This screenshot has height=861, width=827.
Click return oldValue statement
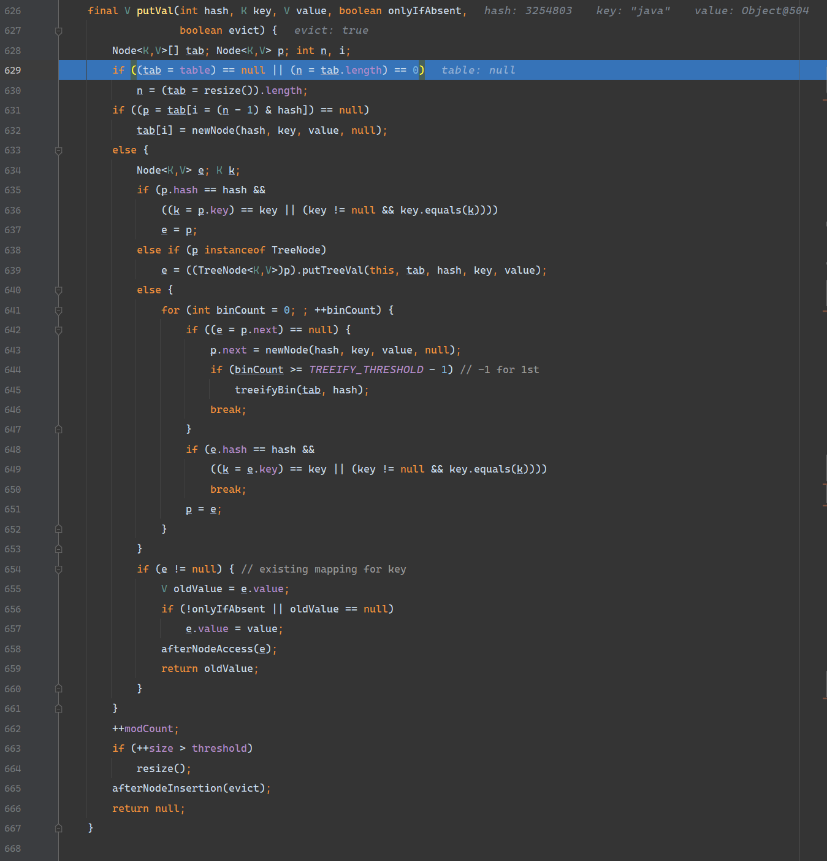(x=210, y=669)
